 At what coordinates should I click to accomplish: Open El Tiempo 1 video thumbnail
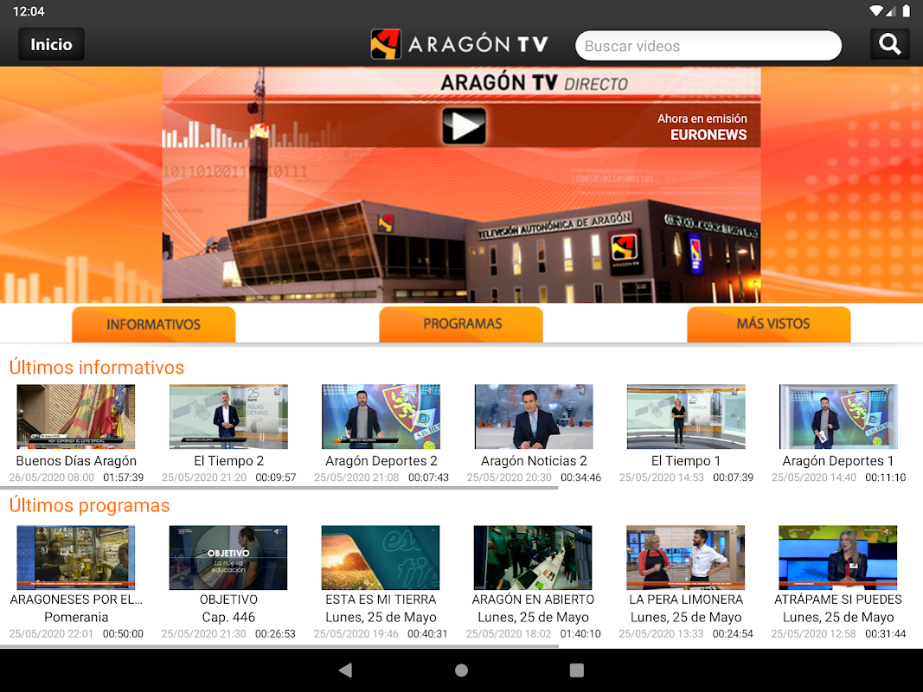(x=686, y=417)
